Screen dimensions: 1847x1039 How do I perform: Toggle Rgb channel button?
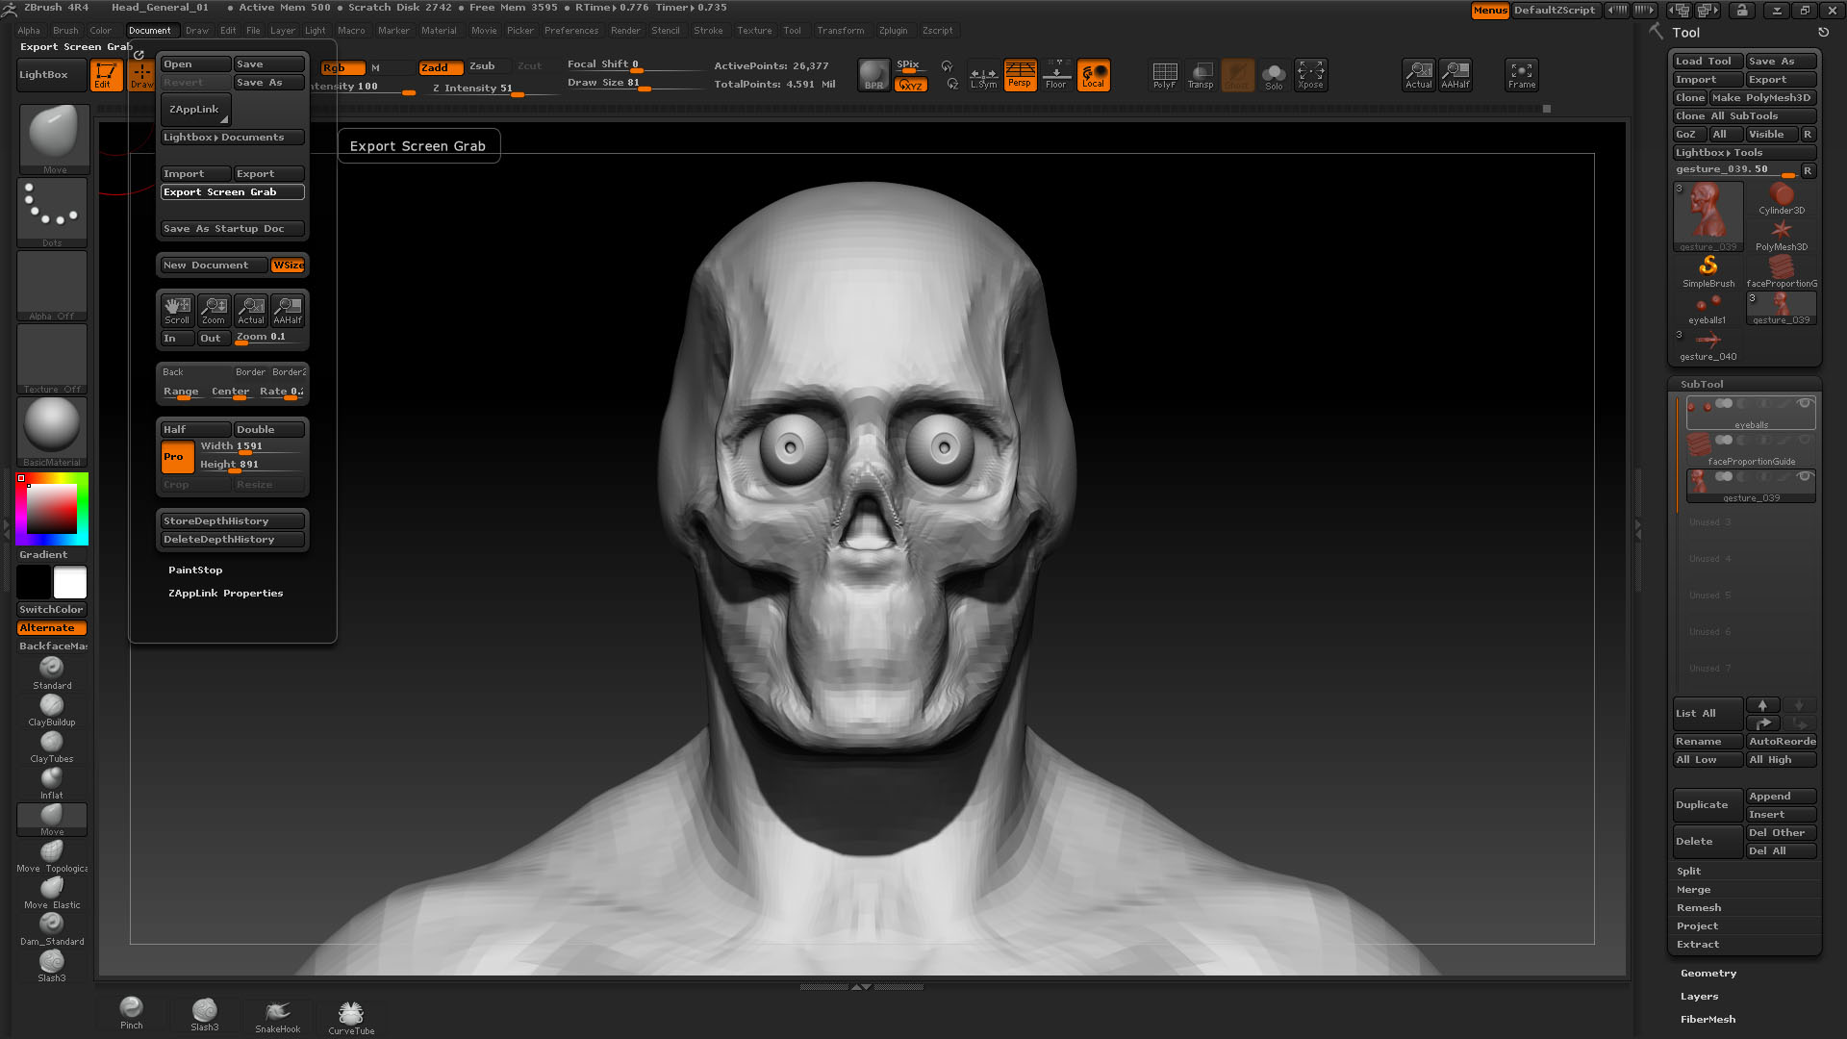point(342,67)
